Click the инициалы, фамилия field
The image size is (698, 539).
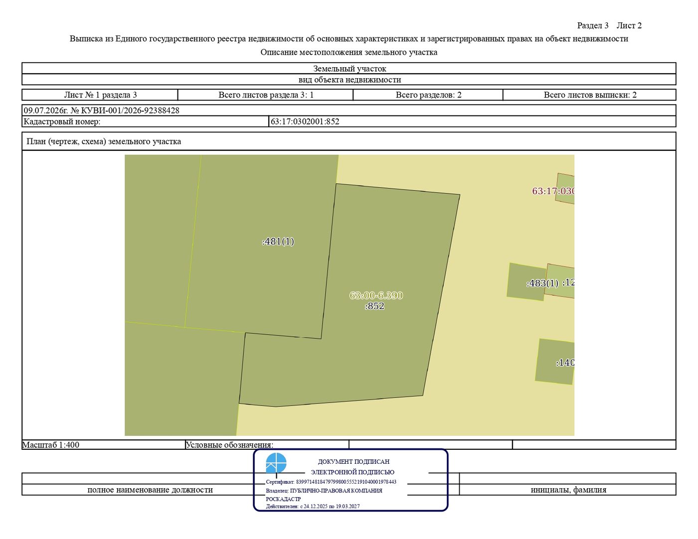(568, 490)
